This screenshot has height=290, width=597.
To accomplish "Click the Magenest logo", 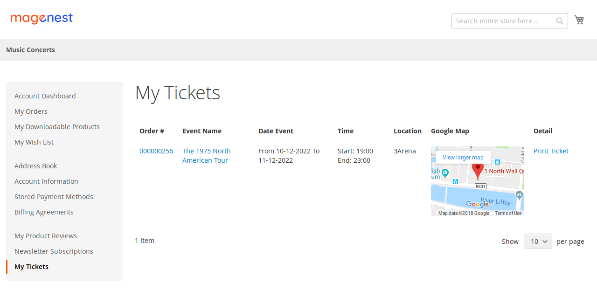I will point(42,18).
